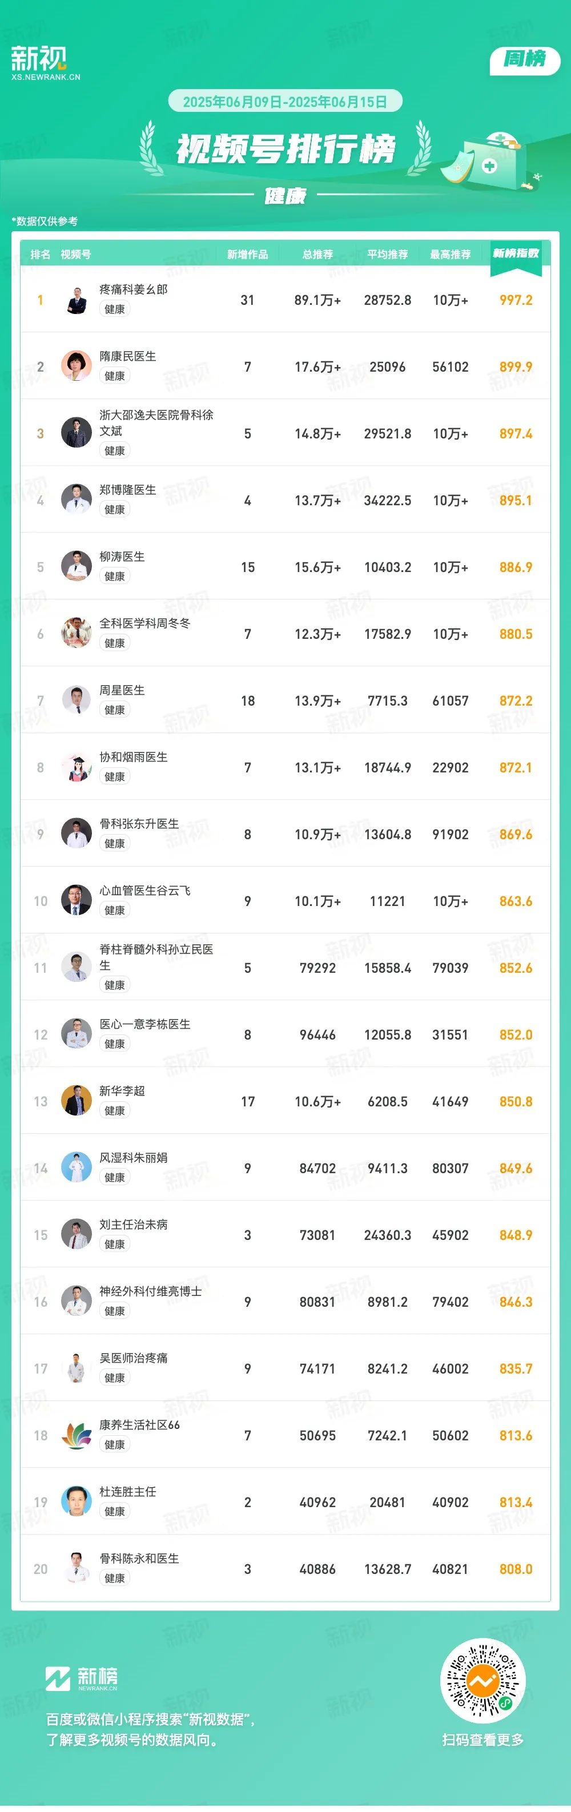Select the date range 2025年06月09日-06月15日 pill
Viewport: 571px width, 1812px height.
(285, 101)
